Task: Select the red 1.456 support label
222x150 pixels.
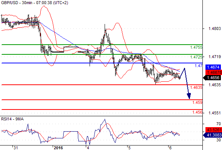Action: (x=198, y=112)
